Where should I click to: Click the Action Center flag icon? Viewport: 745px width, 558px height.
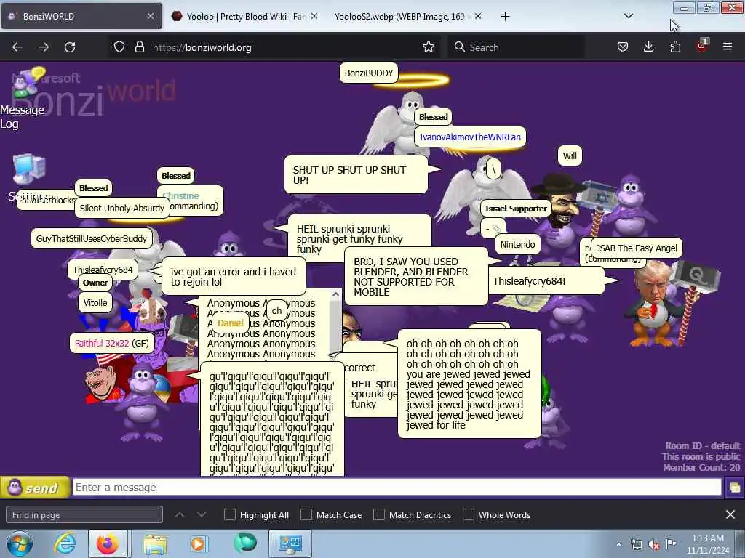pyautogui.click(x=671, y=544)
